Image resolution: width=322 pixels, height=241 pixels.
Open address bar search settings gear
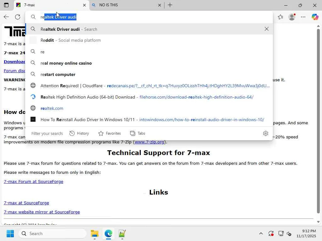(265, 133)
